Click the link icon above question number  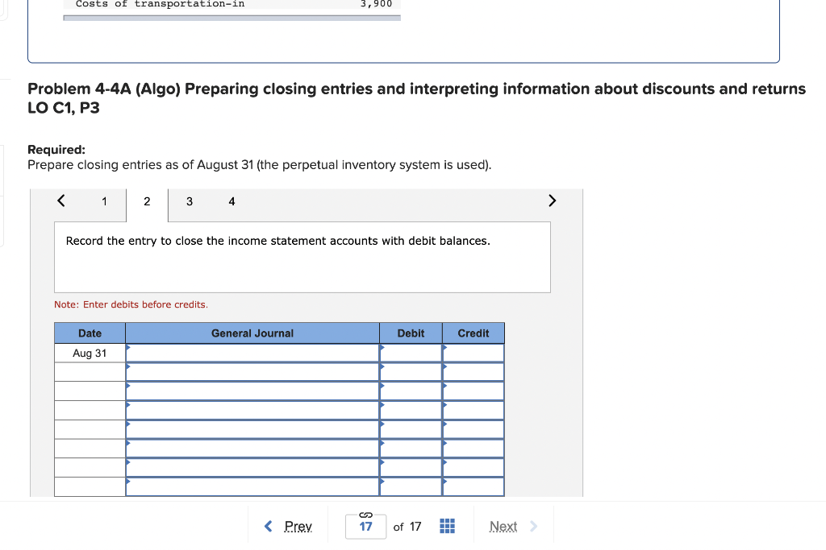pos(365,515)
